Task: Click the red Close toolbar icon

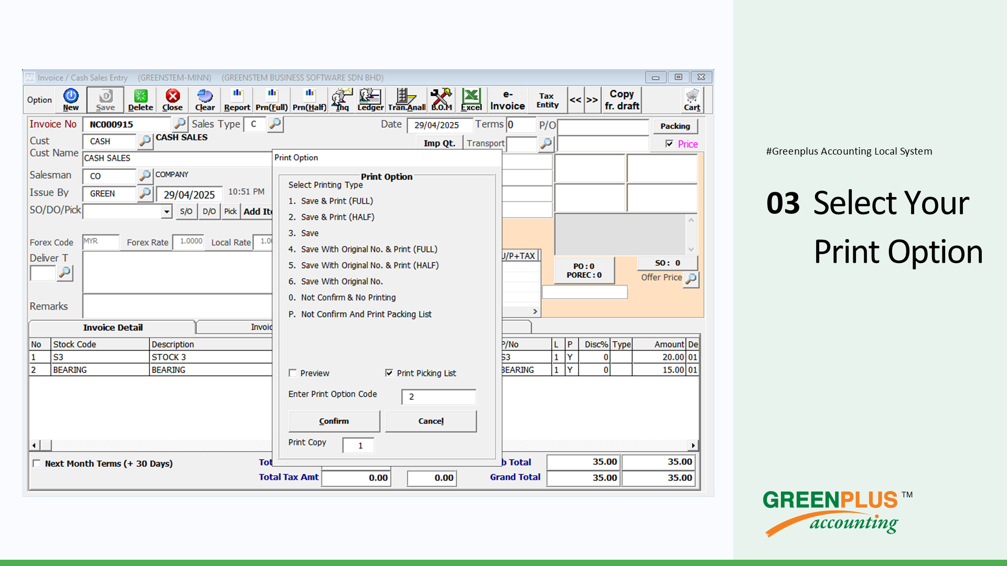Action: (173, 100)
